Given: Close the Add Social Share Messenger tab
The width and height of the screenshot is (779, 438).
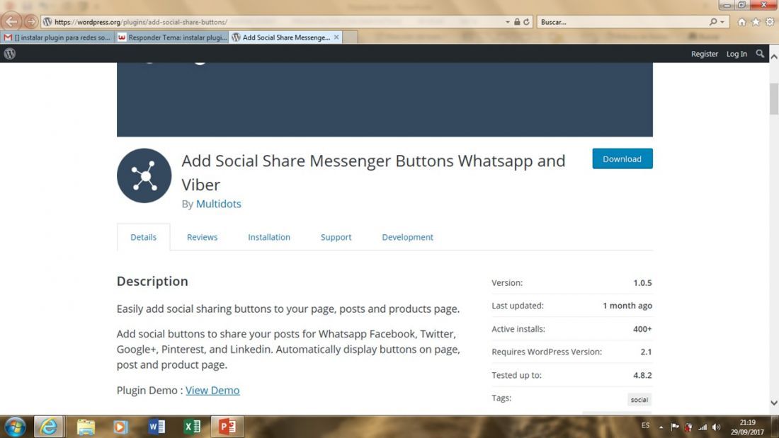Looking at the screenshot, I should (x=336, y=38).
